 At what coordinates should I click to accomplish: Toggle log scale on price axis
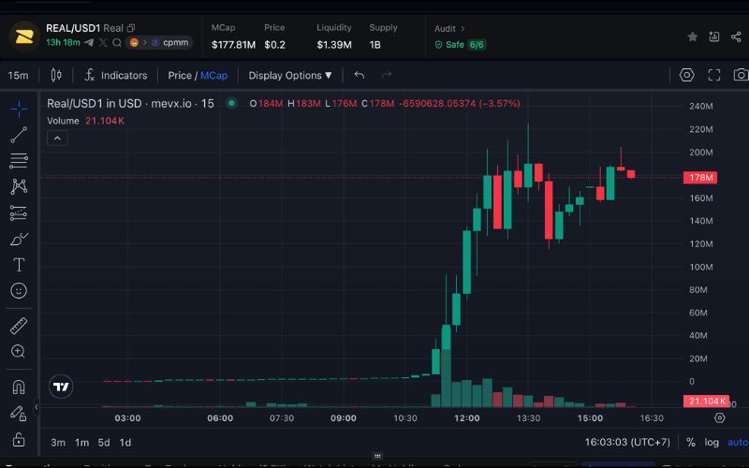[713, 443]
